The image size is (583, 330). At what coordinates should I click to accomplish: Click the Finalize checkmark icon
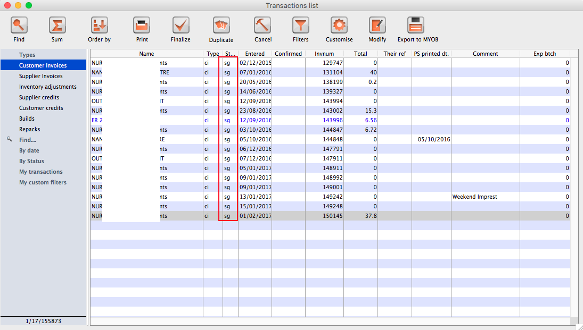(x=180, y=26)
